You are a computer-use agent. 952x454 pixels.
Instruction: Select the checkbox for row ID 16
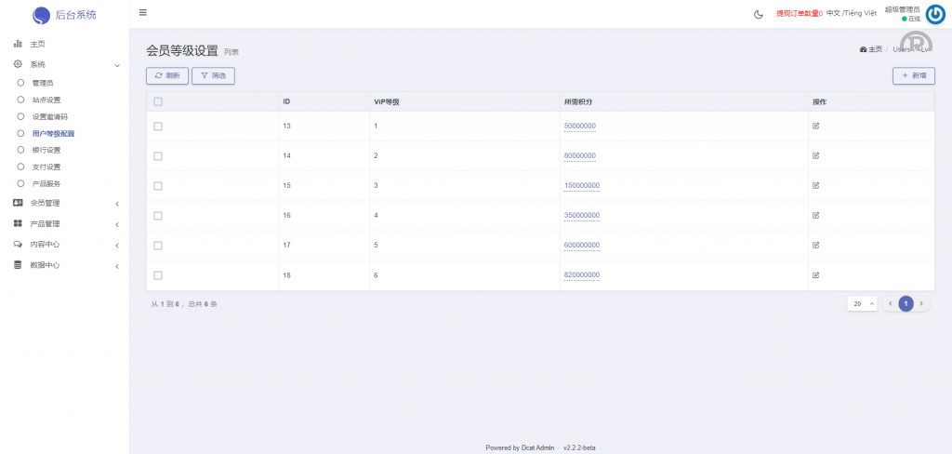point(158,215)
